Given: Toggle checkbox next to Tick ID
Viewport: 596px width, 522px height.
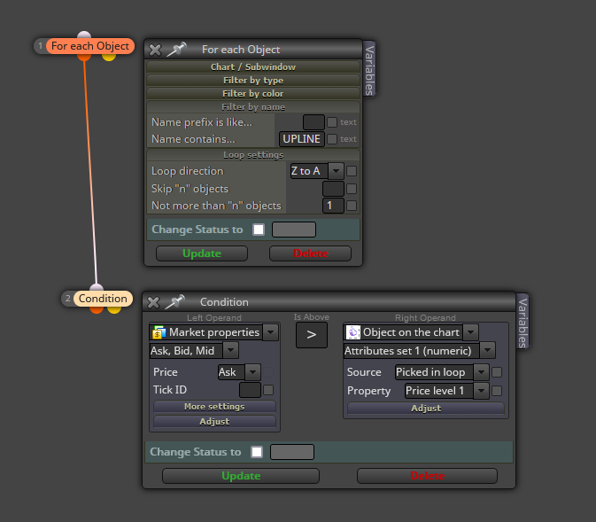Looking at the screenshot, I should tap(268, 390).
